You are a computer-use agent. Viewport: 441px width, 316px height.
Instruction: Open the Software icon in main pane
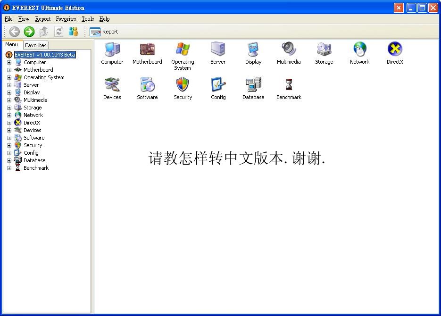pos(147,84)
